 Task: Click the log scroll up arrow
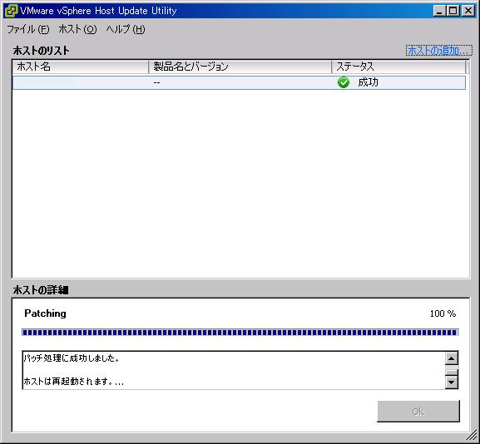tap(452, 358)
